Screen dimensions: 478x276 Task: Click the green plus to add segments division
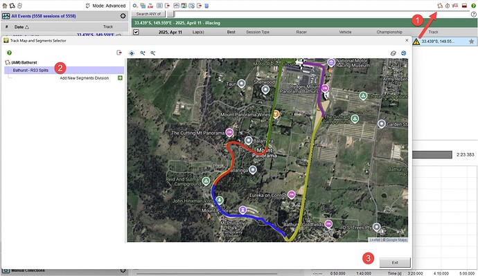120,78
